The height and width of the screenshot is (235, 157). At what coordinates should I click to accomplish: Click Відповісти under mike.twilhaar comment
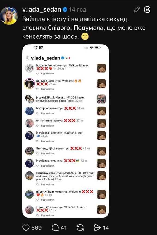pos(47,200)
